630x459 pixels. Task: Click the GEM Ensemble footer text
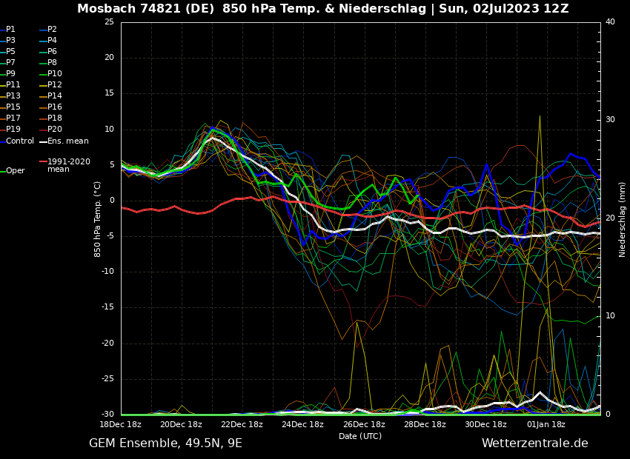tap(165, 443)
